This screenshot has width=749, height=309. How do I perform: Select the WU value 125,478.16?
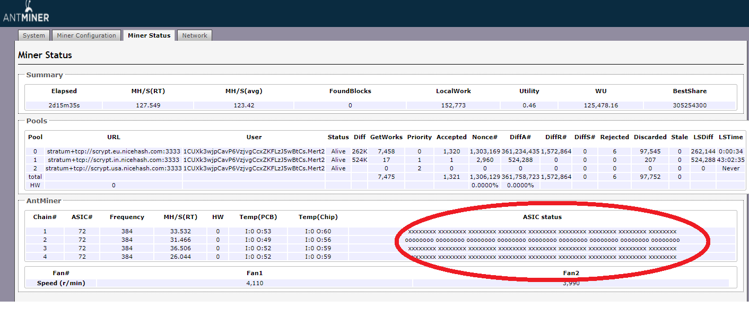pyautogui.click(x=601, y=105)
